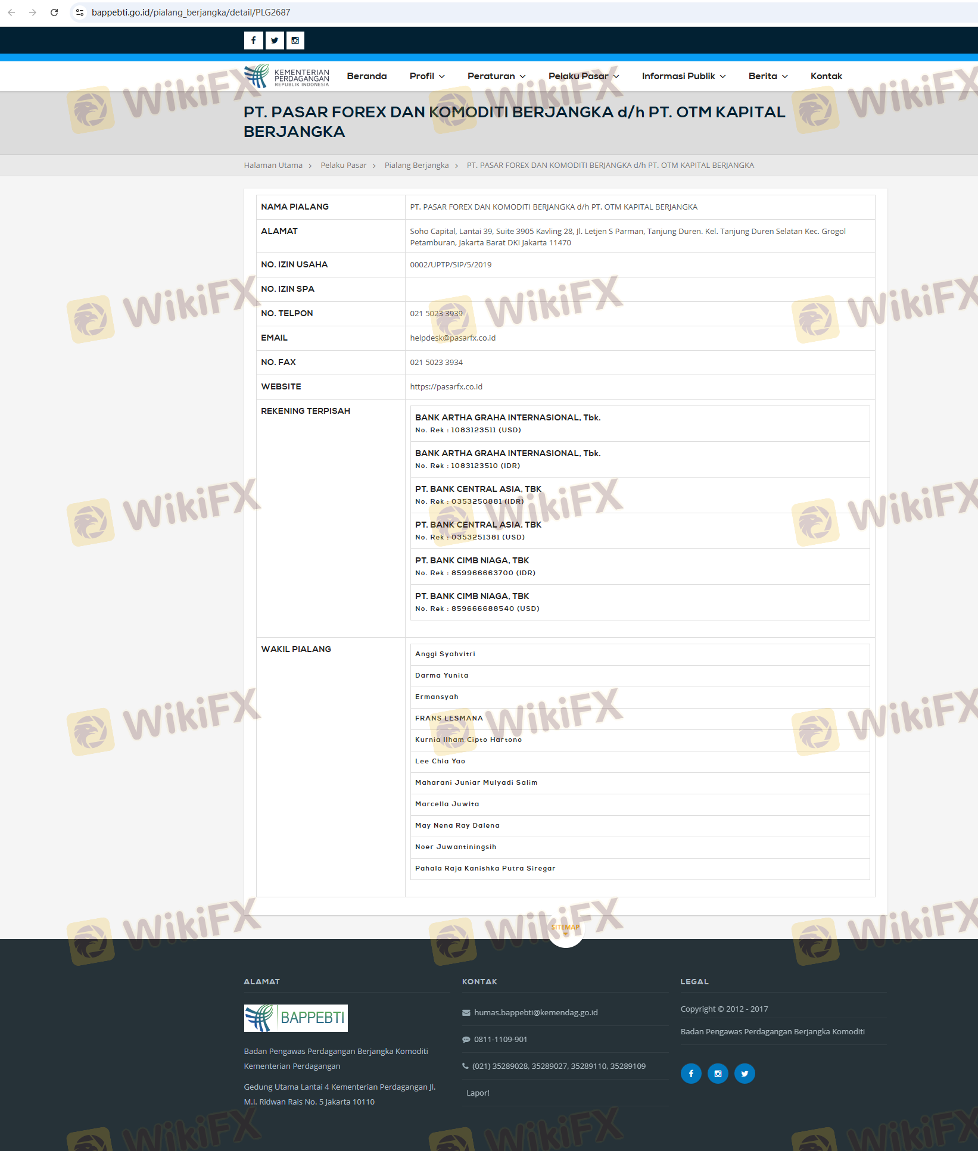The image size is (978, 1151).
Task: Click the Lapor! link in footer
Action: (x=478, y=1093)
